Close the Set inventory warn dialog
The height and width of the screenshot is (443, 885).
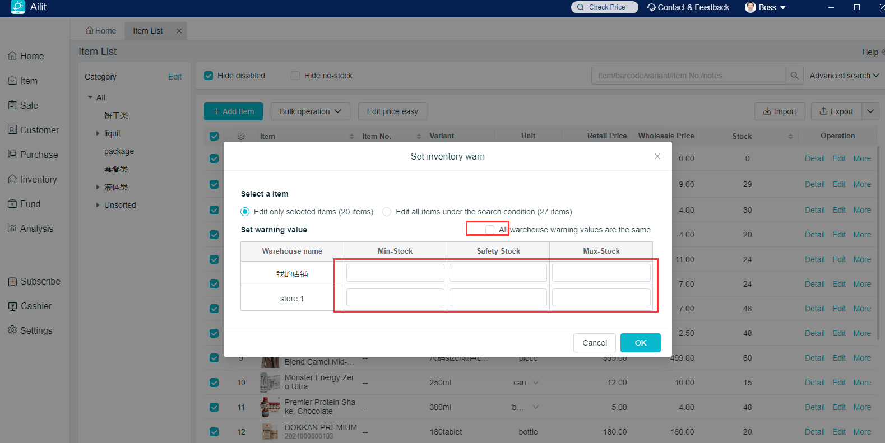pyautogui.click(x=657, y=156)
